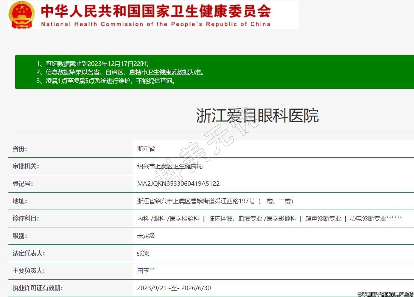Click the National Health Commission English subtitle
Viewport: 414px width, 297px height.
pos(156,24)
